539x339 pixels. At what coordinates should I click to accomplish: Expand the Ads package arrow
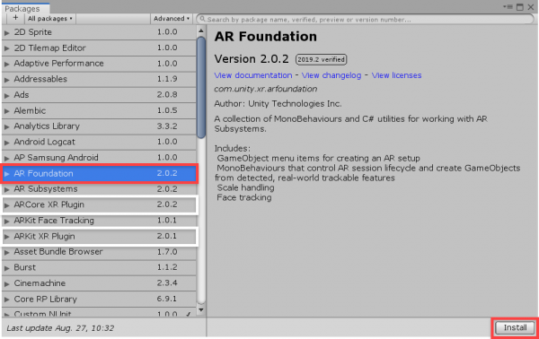[6, 95]
